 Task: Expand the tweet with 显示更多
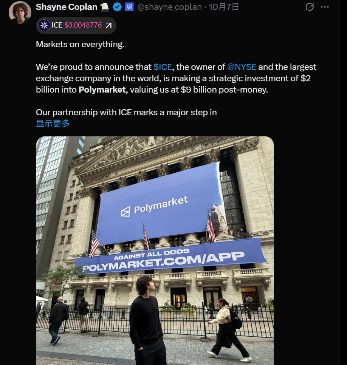coord(53,124)
